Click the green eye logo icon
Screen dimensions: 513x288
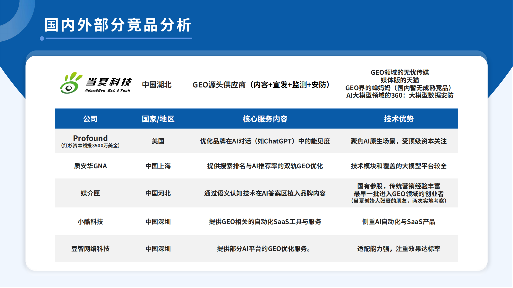click(70, 84)
